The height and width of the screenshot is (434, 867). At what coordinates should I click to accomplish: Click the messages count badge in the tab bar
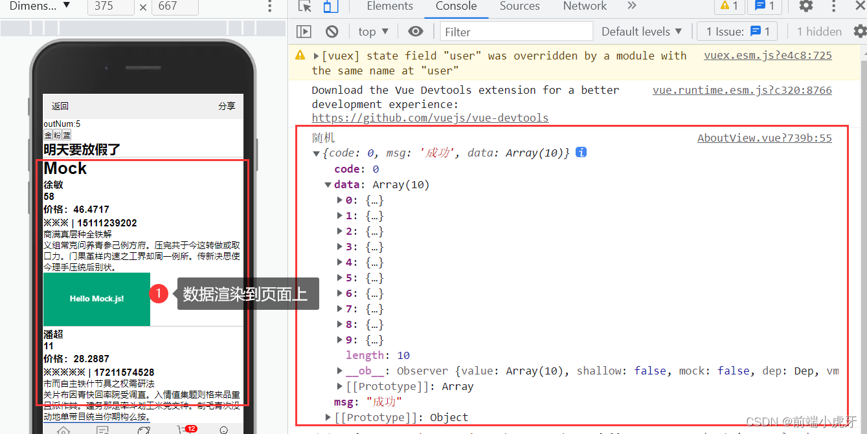(x=765, y=6)
